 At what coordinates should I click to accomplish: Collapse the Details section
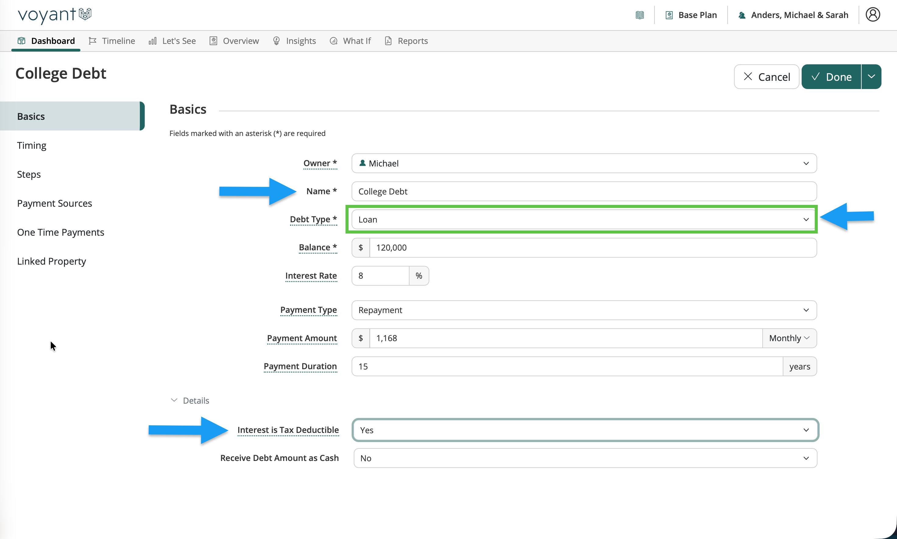pos(190,400)
